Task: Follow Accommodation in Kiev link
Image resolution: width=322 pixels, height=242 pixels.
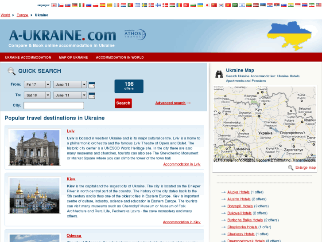Action: 182,222
